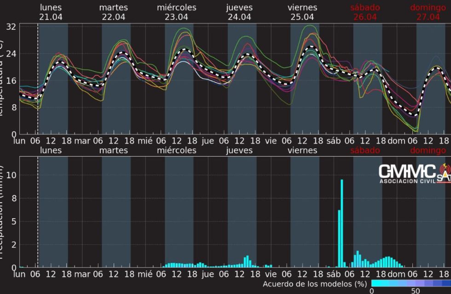Screen dimensions: 451x294
Task: Click the 10 tick on the precipitation axis
Action: (12, 175)
